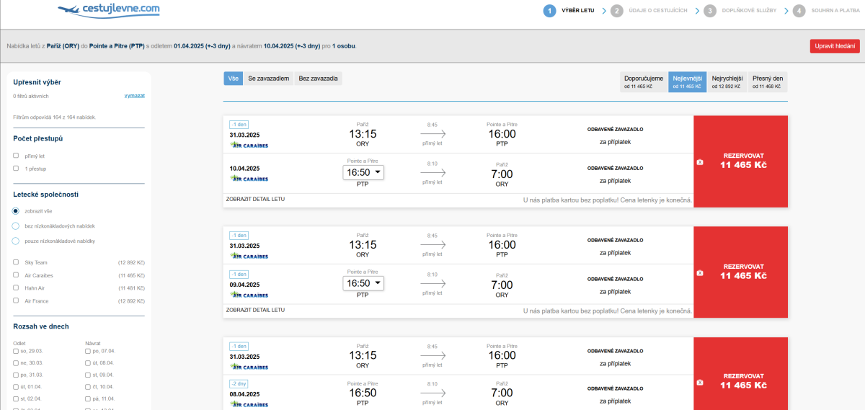Enable the přímý let checkbox

coord(16,155)
